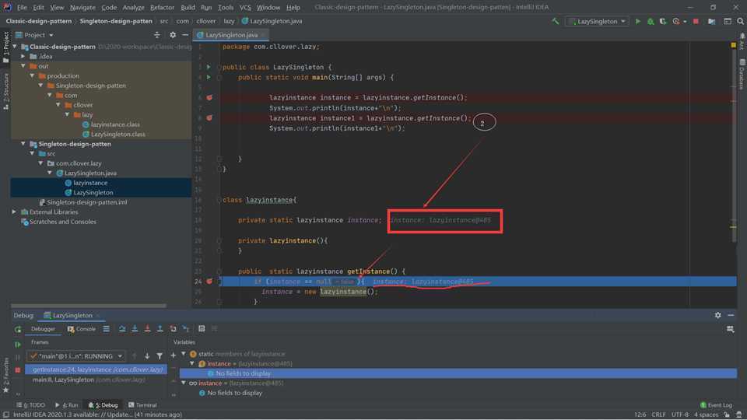Screen dimensions: 747x420
Task: Resume program in Debug side toolbar
Action: pyautogui.click(x=17, y=344)
